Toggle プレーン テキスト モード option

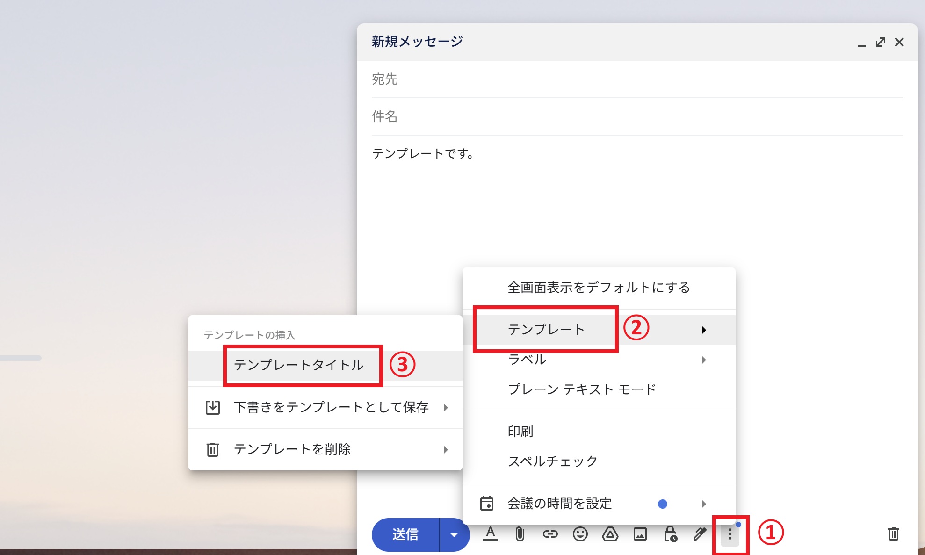point(582,389)
